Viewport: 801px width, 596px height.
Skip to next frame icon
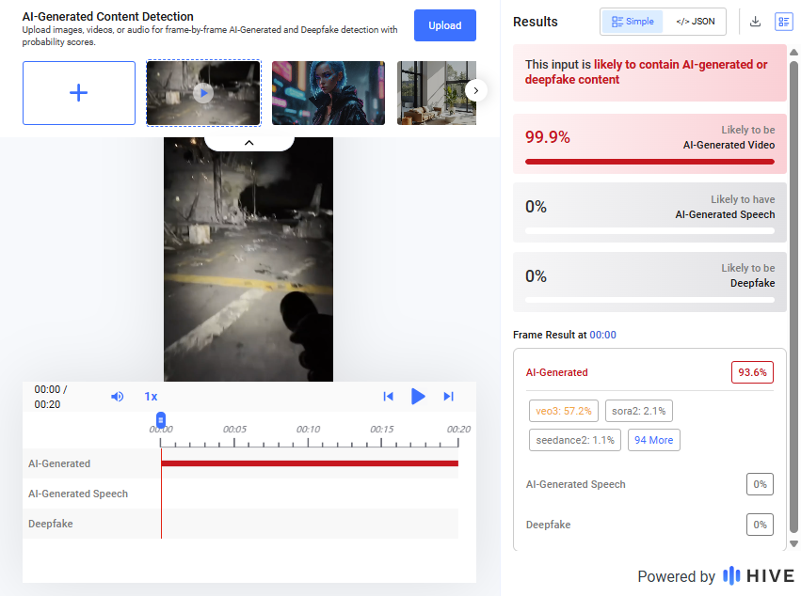click(448, 397)
